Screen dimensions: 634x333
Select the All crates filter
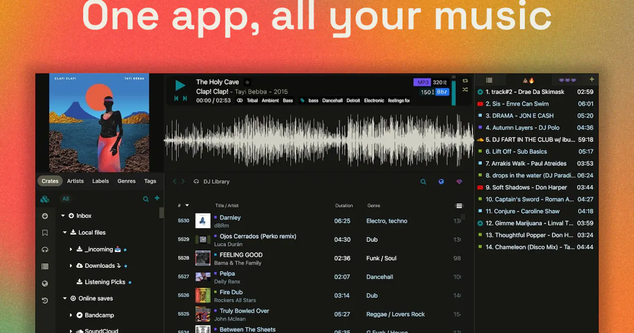66,199
